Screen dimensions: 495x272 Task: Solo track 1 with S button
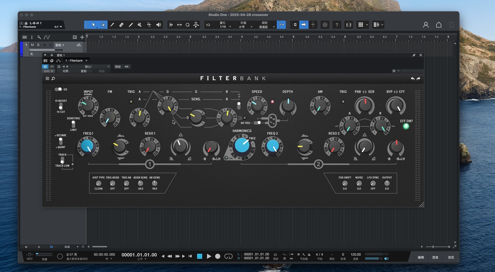tap(38, 45)
